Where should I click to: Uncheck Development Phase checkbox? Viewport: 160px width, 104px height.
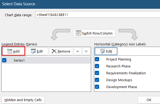coord(97,87)
